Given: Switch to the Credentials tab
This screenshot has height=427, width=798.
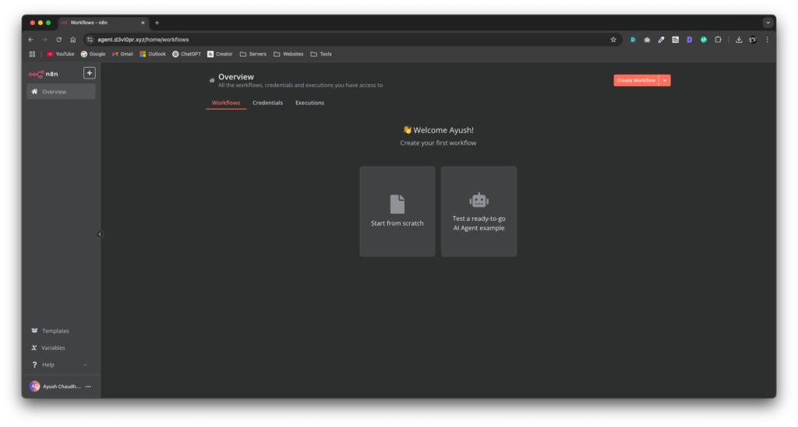Looking at the screenshot, I should pos(268,103).
